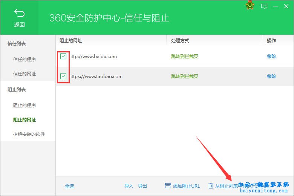294x196 pixels.
Task: Open the medal badge icon in title bar
Action: (x=249, y=6)
